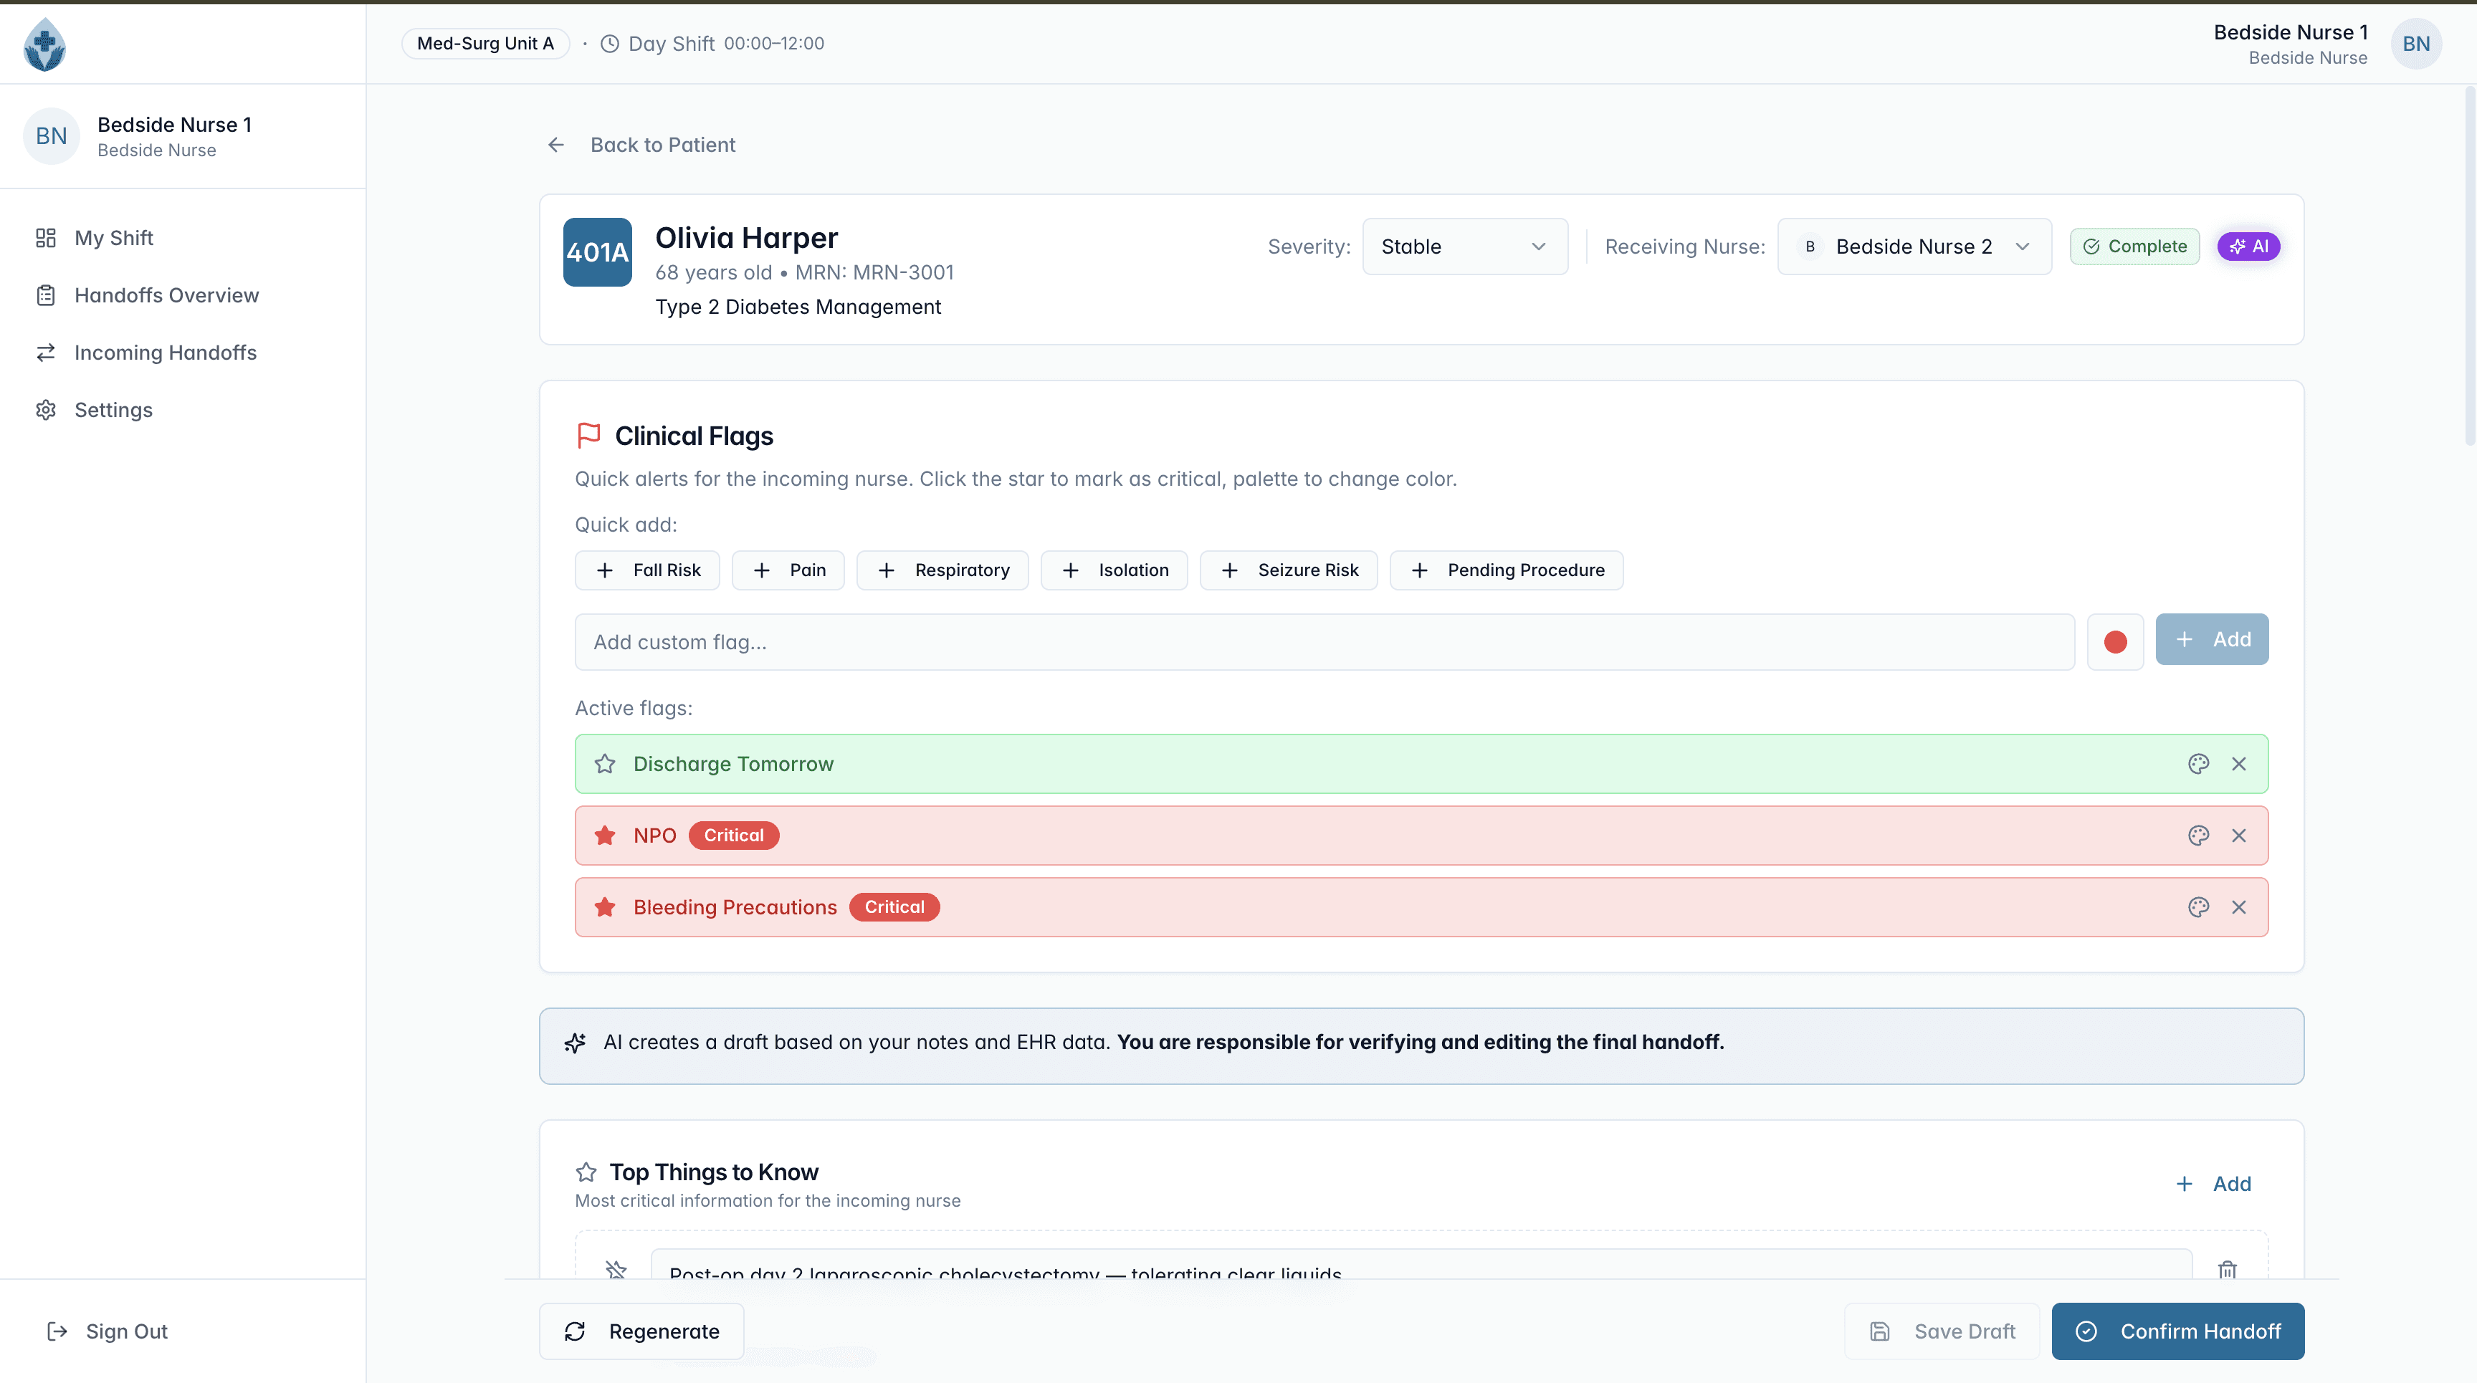2477x1383 pixels.
Task: Quick add the Fall Risk flag
Action: (x=647, y=570)
